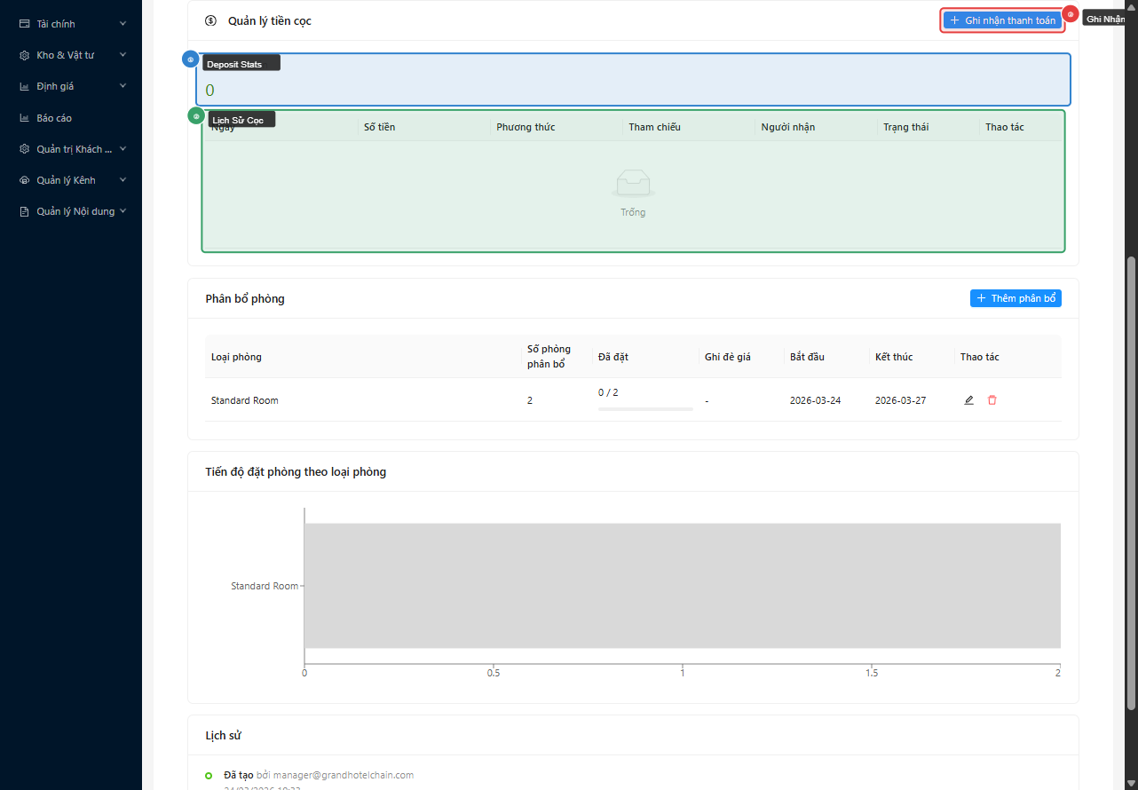
Task: Click the 0 / 2 booking progress bar
Action: tap(645, 409)
